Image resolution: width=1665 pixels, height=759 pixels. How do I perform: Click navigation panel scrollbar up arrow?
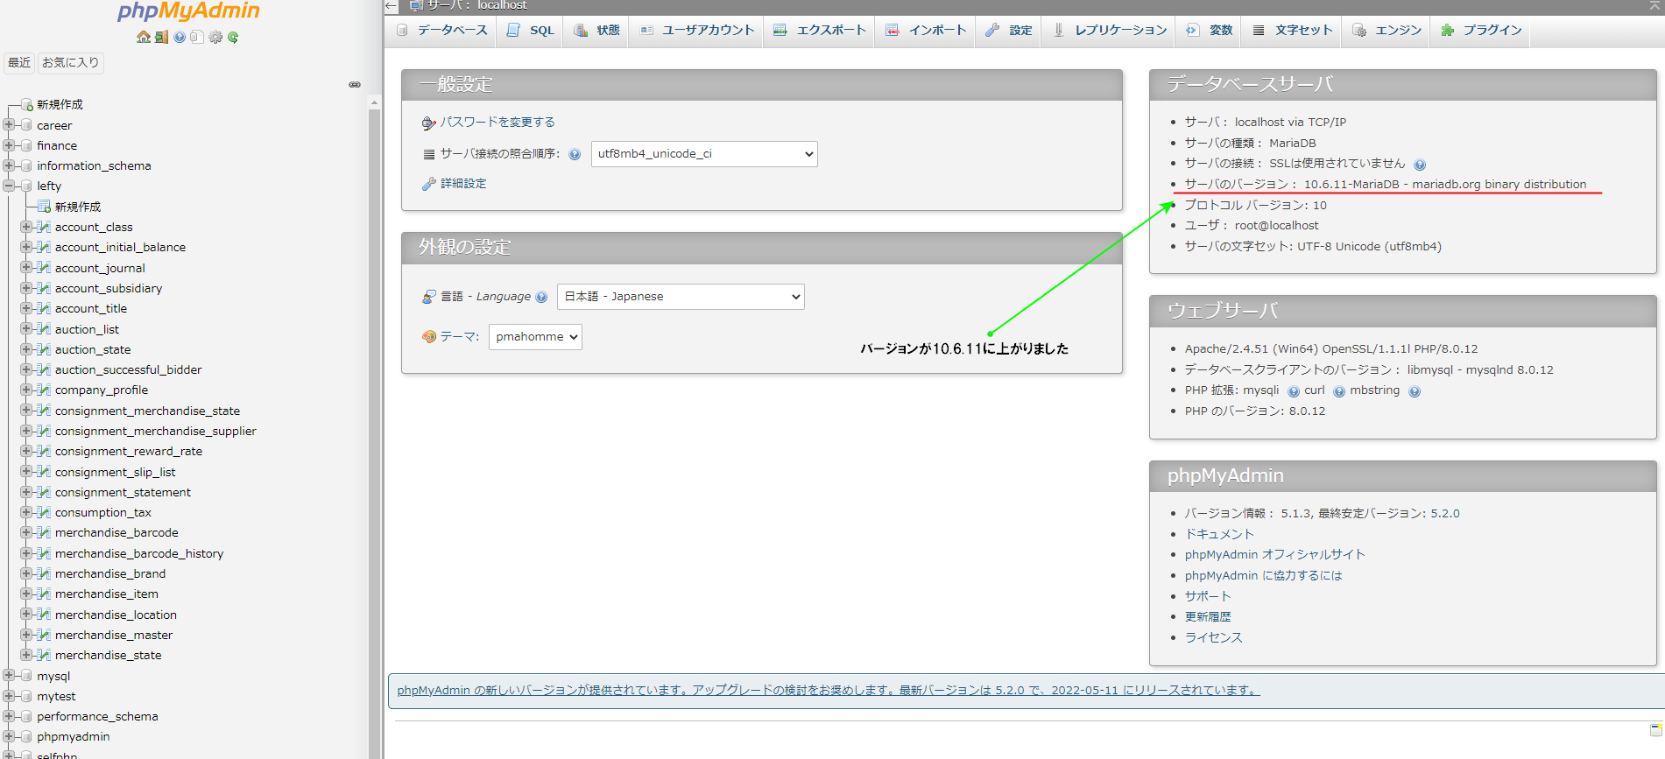(x=374, y=102)
